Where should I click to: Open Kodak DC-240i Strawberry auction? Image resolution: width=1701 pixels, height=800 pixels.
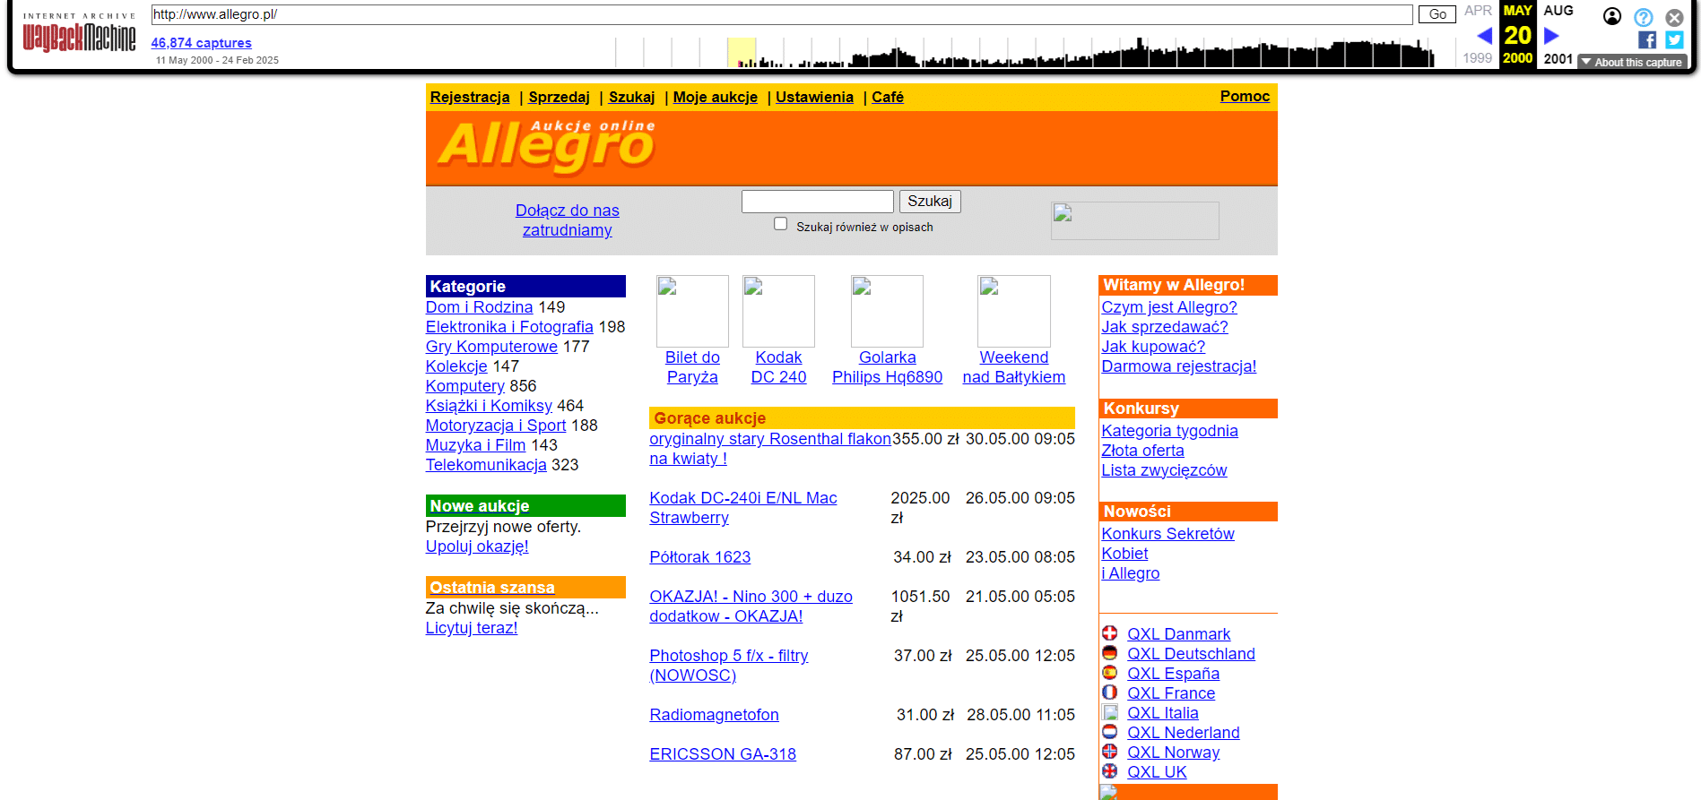743,508
